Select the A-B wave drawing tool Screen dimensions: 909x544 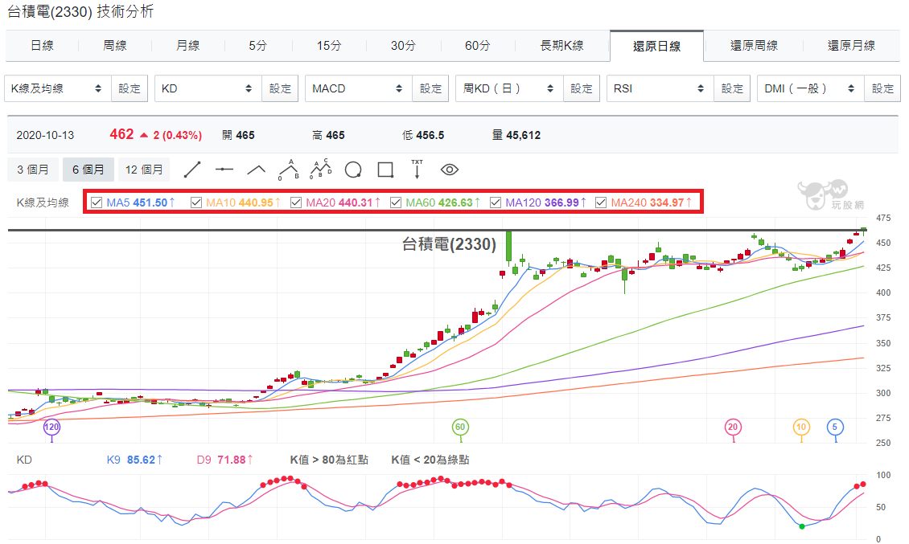tap(289, 170)
